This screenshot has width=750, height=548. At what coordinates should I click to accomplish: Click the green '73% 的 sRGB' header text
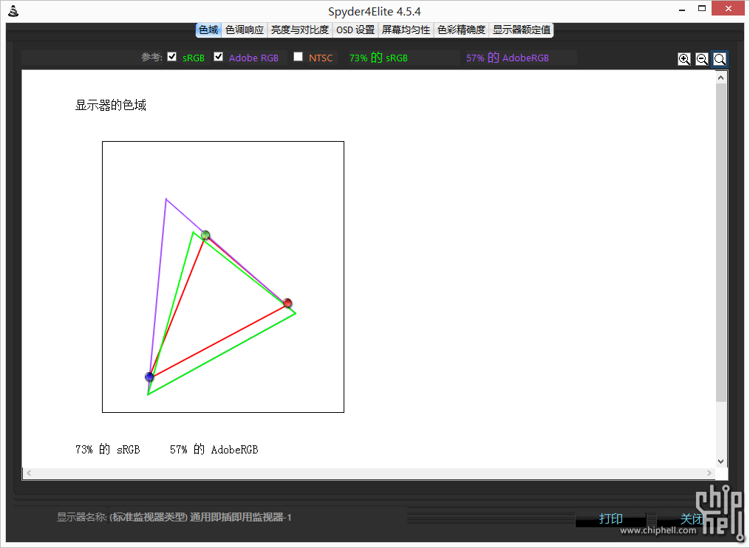tap(378, 58)
